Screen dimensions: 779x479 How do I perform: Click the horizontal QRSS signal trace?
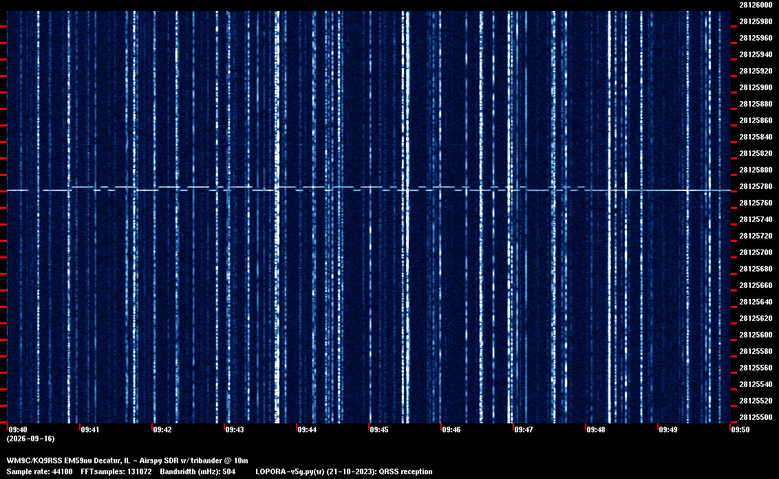[369, 189]
